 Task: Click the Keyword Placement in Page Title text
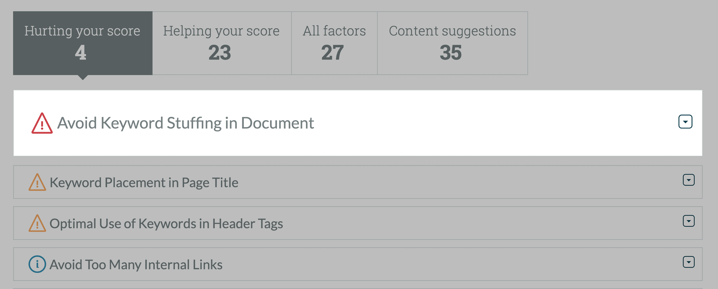coord(144,183)
